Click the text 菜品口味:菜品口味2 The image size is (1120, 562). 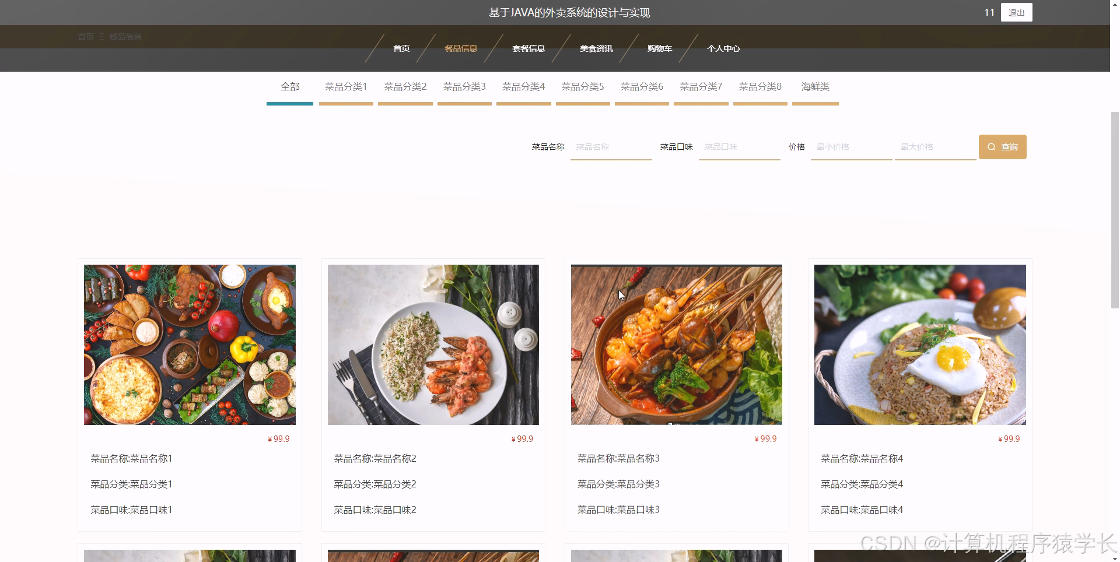(375, 510)
